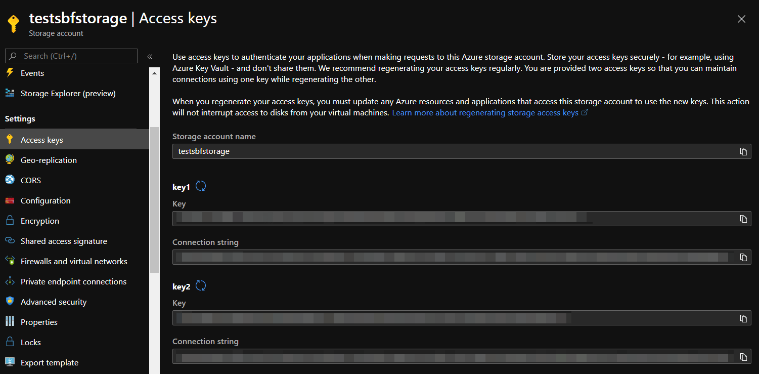
Task: Click the sidebar scroll up arrow
Action: coord(155,73)
